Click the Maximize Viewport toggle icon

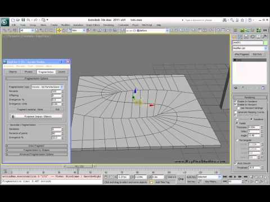(x=266, y=181)
